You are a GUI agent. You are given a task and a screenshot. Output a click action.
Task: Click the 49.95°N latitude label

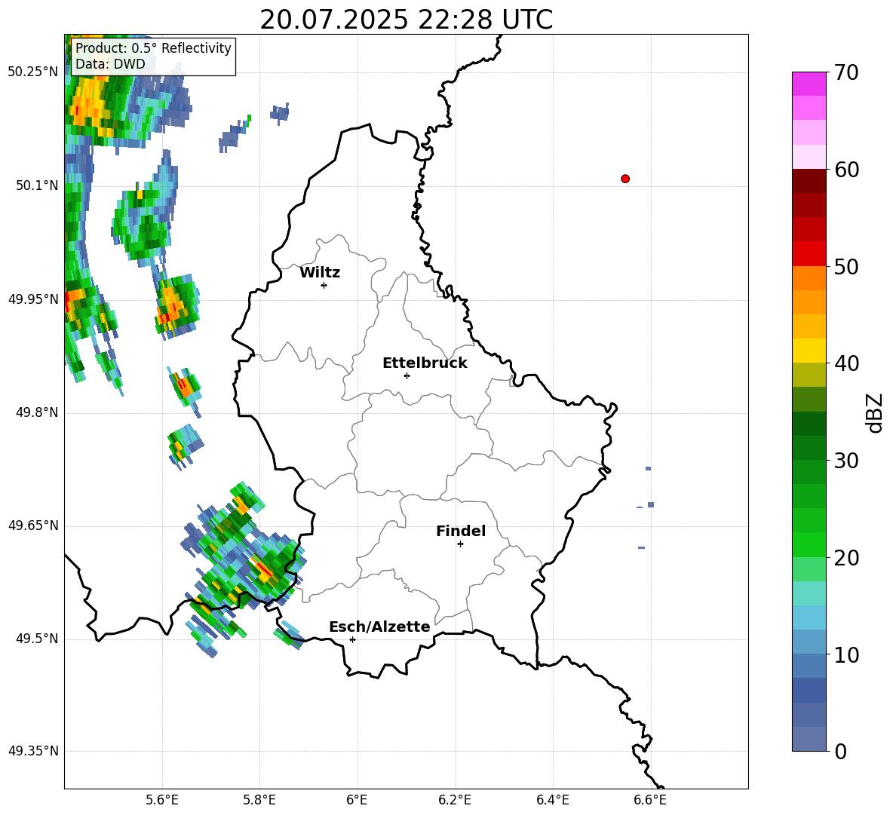pos(33,299)
